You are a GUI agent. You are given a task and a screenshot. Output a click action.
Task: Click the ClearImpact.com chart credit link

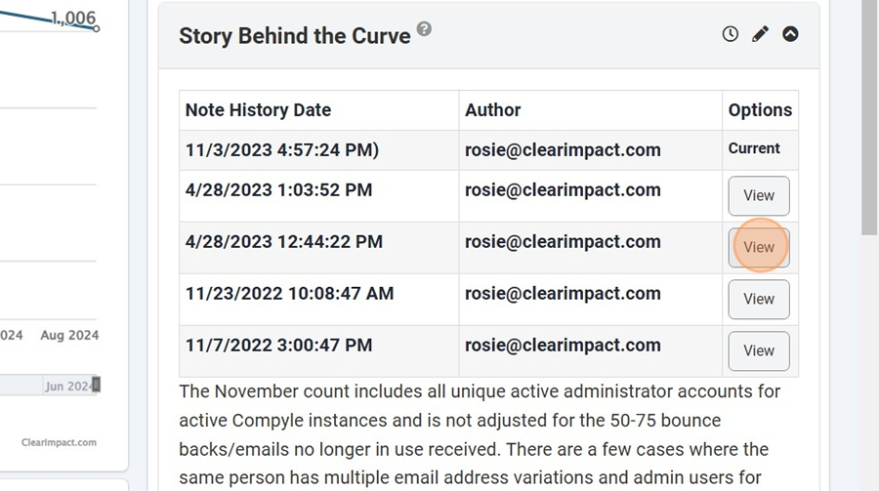59,442
